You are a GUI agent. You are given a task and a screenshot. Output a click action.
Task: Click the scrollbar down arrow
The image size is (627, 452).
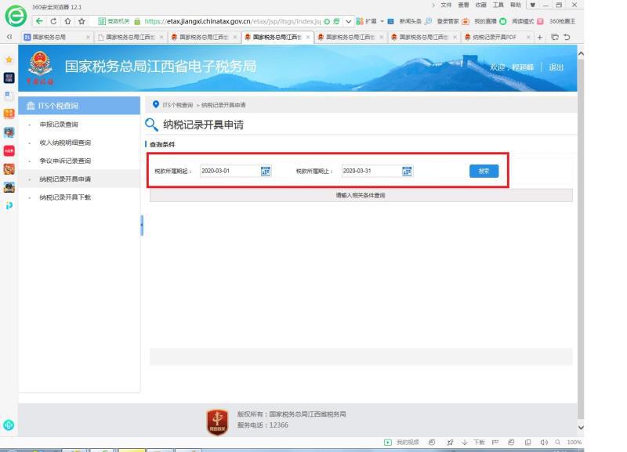point(581,428)
